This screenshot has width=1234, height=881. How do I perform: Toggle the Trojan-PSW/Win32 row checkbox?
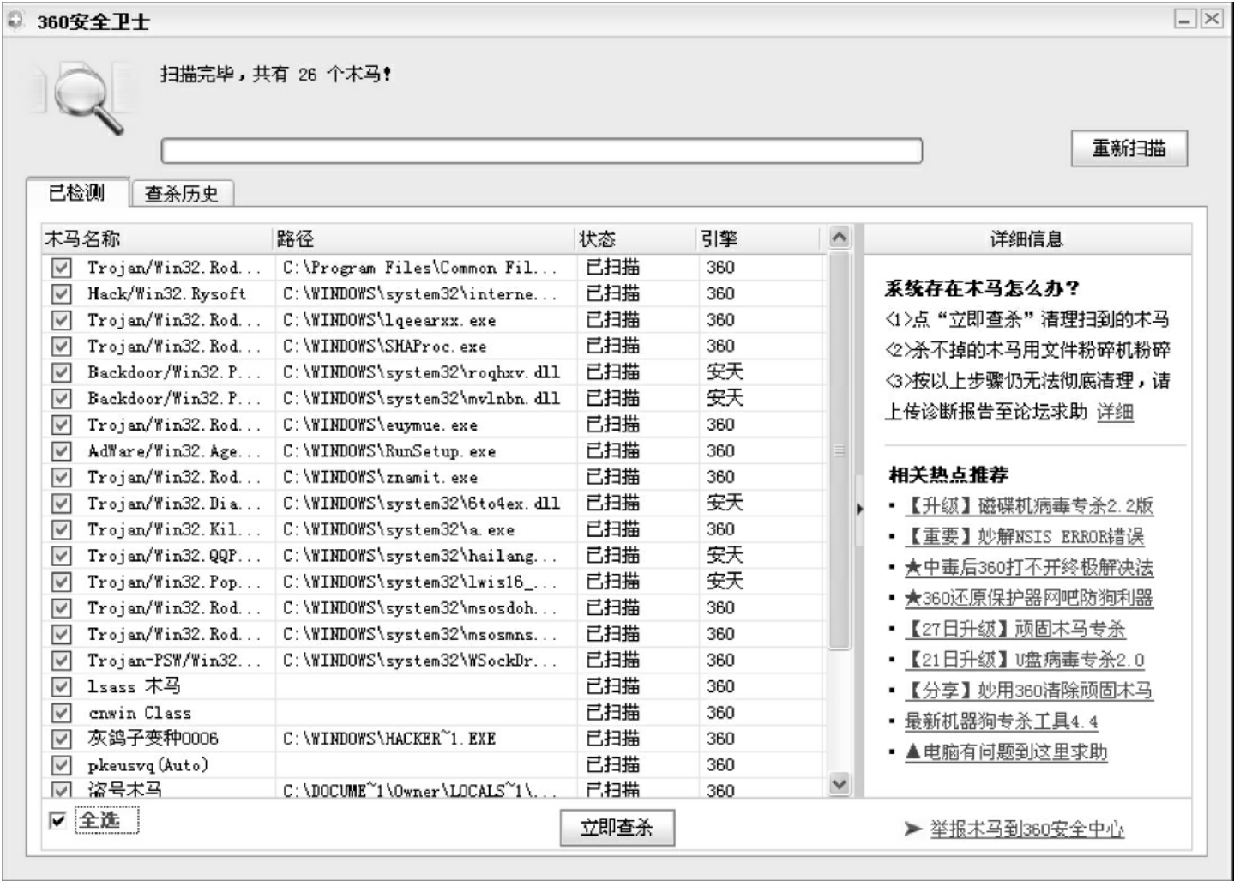pos(61,661)
